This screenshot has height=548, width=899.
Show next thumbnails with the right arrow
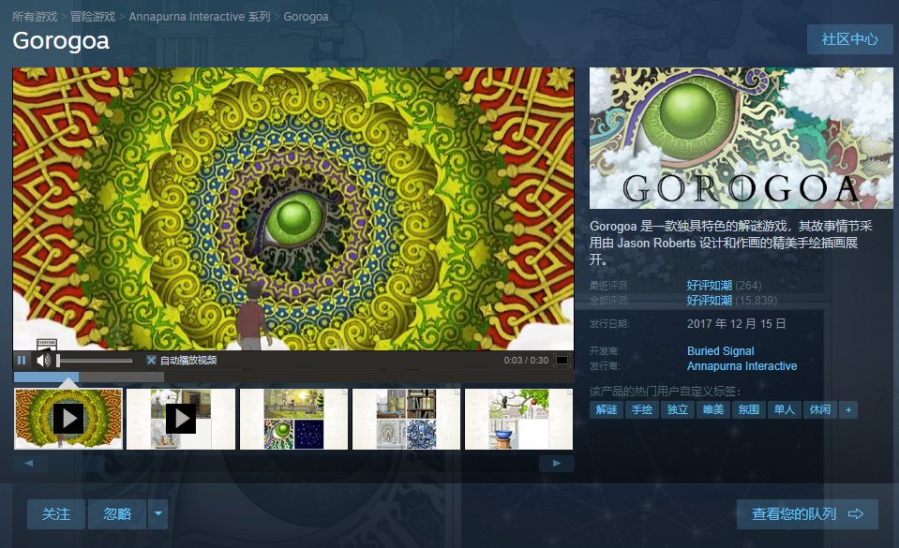pyautogui.click(x=556, y=463)
